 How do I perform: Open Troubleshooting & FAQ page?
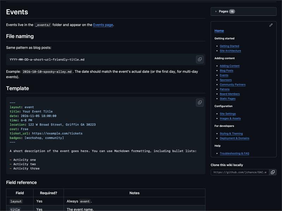tap(234, 153)
